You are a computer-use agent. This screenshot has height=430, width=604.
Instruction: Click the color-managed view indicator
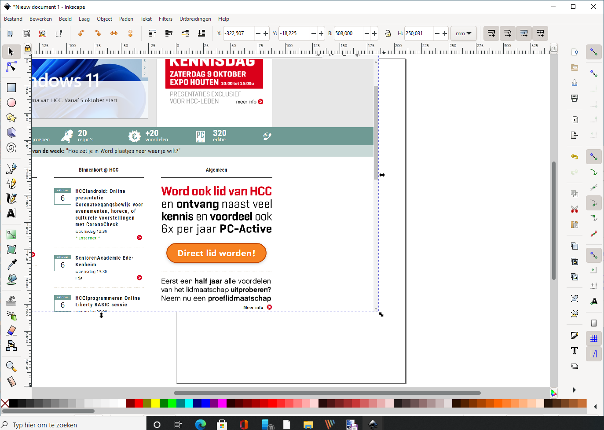tap(554, 393)
